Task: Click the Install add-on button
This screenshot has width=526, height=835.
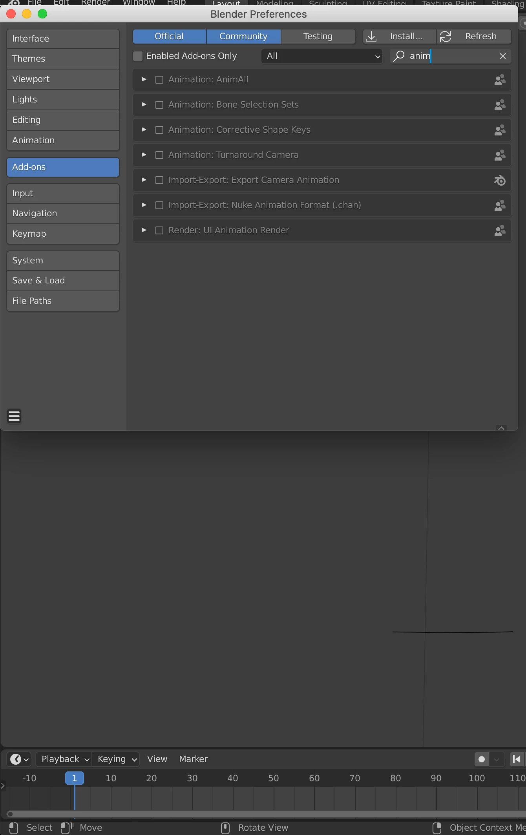Action: (x=399, y=37)
